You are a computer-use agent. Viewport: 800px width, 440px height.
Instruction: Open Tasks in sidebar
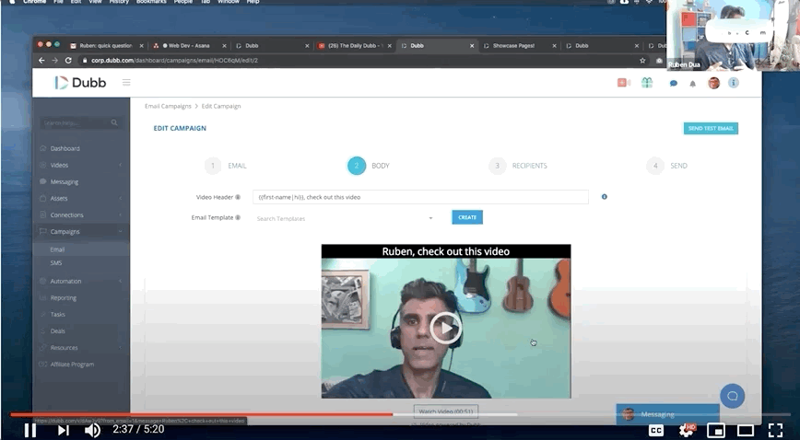point(58,315)
